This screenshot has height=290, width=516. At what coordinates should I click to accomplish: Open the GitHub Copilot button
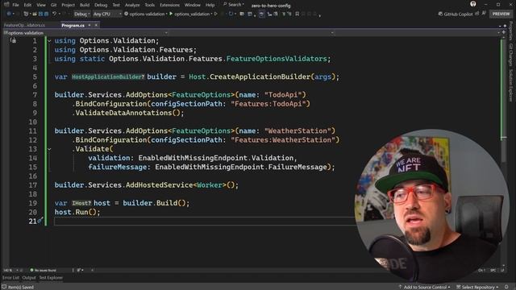(456, 14)
